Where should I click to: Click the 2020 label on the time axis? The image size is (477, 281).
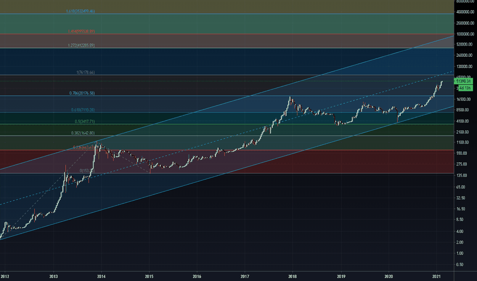click(389, 276)
